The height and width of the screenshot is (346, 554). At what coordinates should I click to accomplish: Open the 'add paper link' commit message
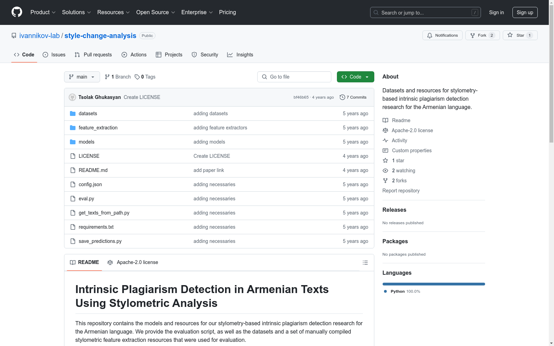click(209, 170)
